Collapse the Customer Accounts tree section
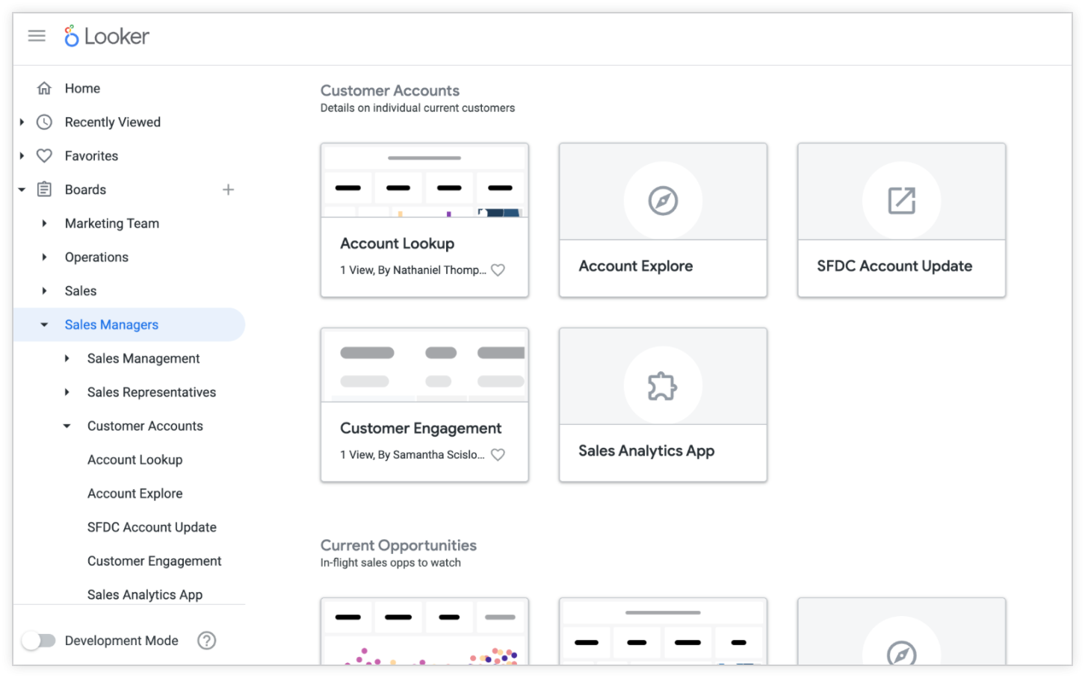Viewport: 1085px width, 678px height. click(x=67, y=426)
